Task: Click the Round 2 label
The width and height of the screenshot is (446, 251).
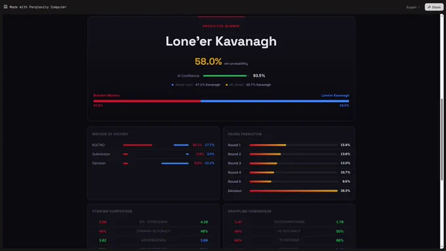Action: [x=234, y=154]
